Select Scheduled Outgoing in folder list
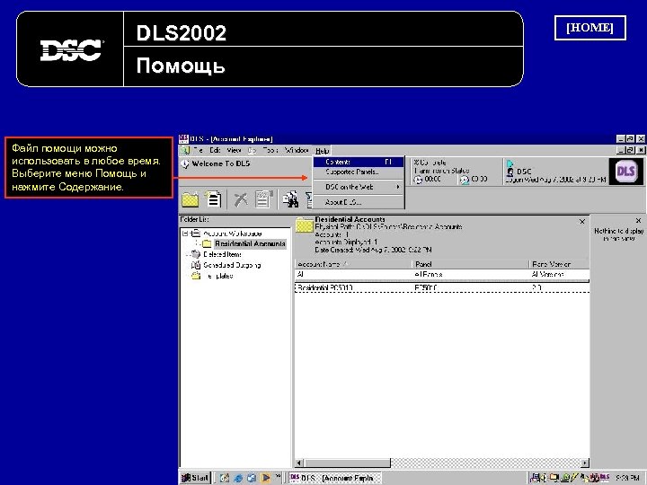Image resolution: width=647 pixels, height=485 pixels. coord(232,265)
